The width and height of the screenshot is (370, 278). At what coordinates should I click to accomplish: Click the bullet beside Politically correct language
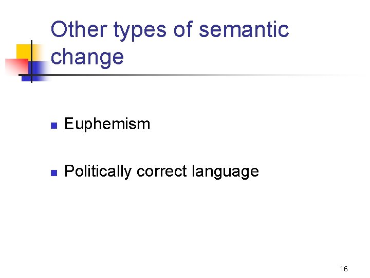point(53,172)
